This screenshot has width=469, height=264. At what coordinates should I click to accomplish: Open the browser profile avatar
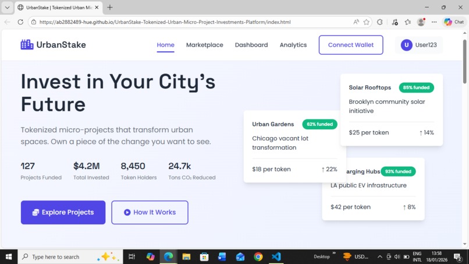click(x=421, y=22)
